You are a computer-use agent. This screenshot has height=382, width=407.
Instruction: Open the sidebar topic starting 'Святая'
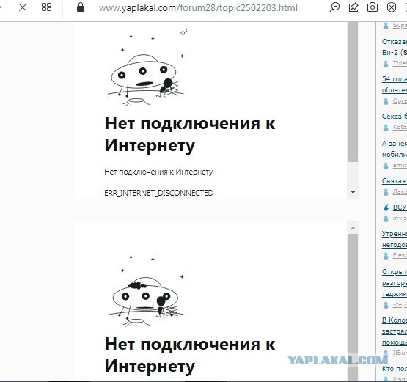pos(395,181)
